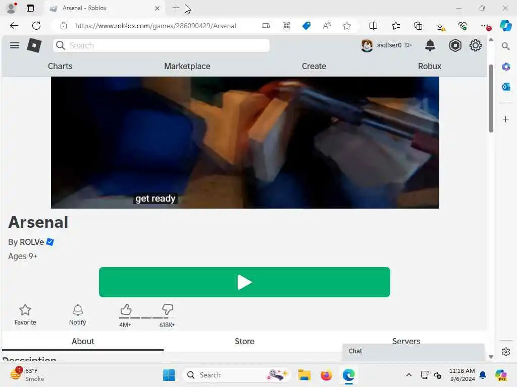
Task: Focus the browser address bar URL
Action: coord(156,26)
